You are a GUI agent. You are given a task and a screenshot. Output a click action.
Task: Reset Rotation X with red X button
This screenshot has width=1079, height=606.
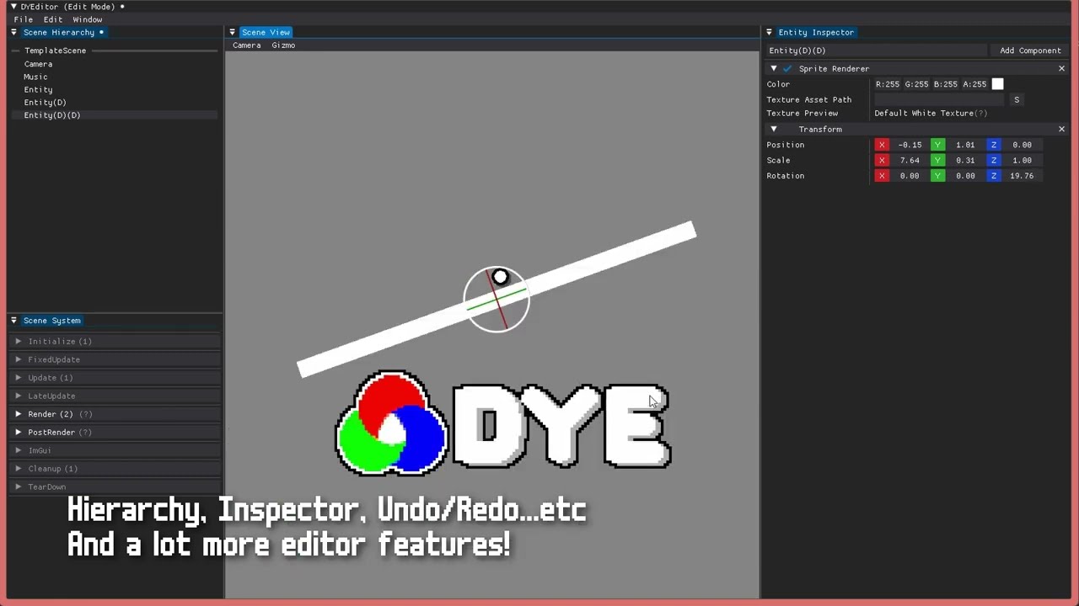coord(882,176)
